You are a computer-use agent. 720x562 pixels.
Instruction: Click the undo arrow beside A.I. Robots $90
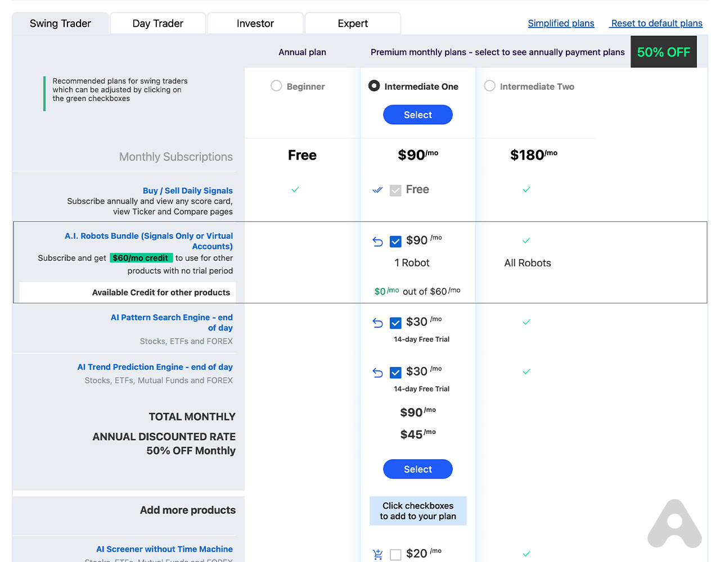tap(377, 242)
